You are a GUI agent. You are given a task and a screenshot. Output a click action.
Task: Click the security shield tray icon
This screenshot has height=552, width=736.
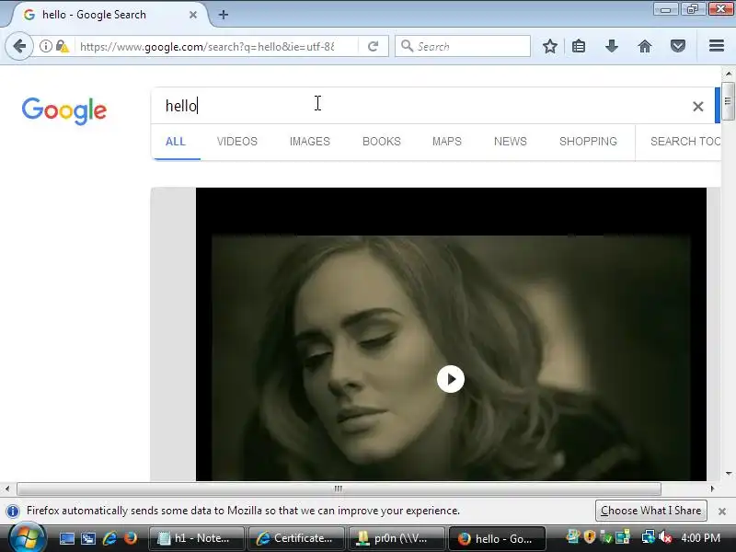tap(590, 537)
